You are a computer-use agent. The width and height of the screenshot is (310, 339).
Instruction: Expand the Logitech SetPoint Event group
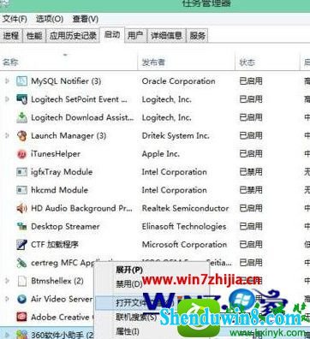tap(7, 99)
